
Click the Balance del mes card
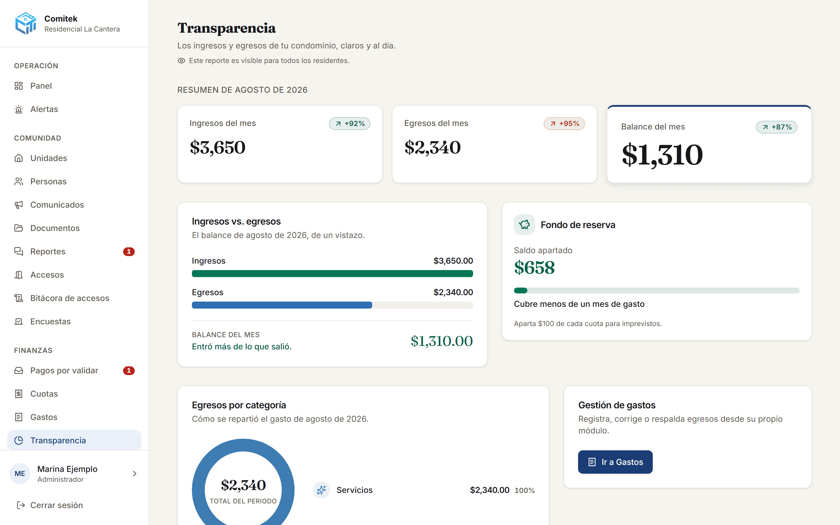[709, 144]
